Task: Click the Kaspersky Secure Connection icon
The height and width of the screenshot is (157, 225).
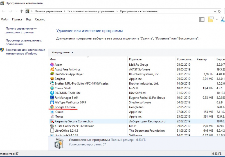Action: (x=52, y=121)
